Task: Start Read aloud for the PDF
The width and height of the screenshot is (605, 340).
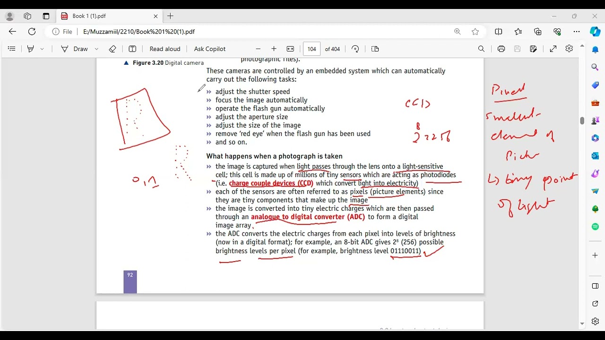Action: point(165,49)
